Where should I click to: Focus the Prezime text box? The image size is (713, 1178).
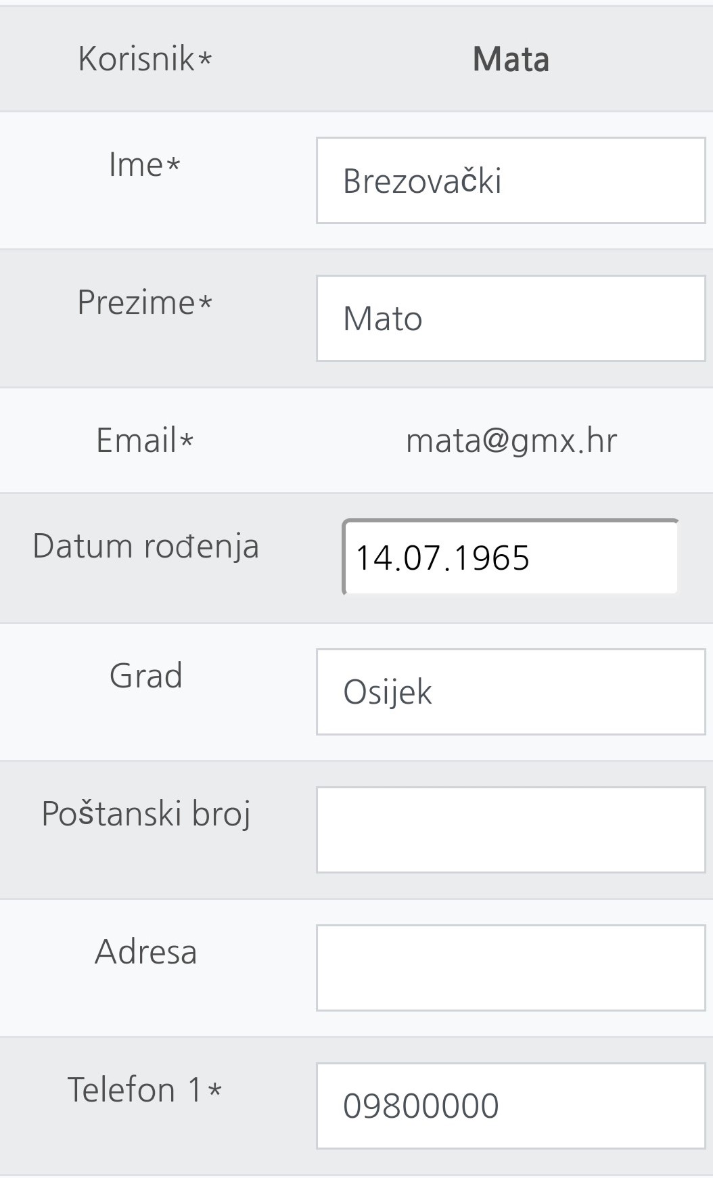tap(511, 319)
